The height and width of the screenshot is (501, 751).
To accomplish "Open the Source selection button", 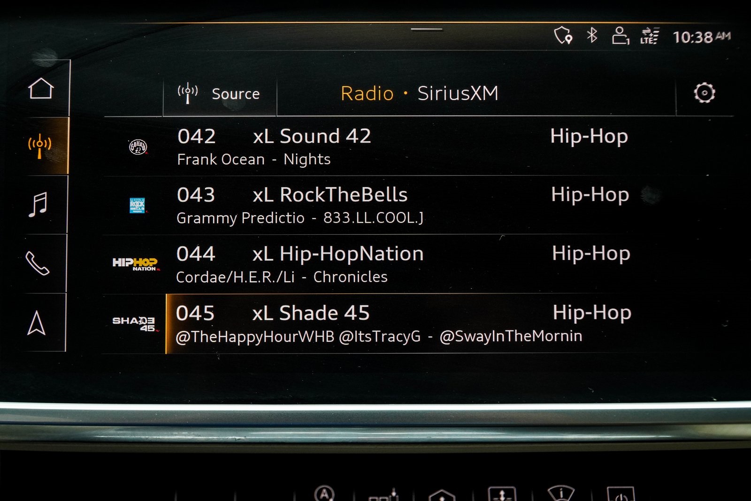I will pos(219,93).
